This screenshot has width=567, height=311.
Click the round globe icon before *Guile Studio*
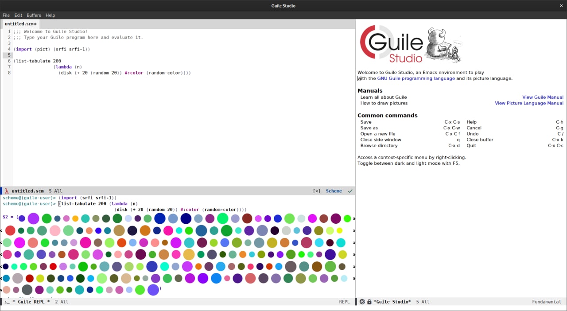362,302
